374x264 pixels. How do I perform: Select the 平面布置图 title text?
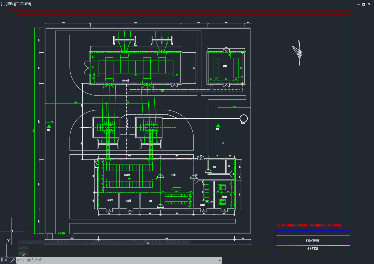[x=313, y=248]
